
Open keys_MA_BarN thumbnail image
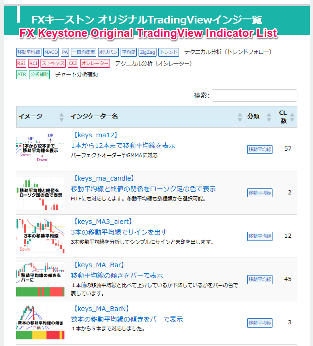click(x=41, y=323)
